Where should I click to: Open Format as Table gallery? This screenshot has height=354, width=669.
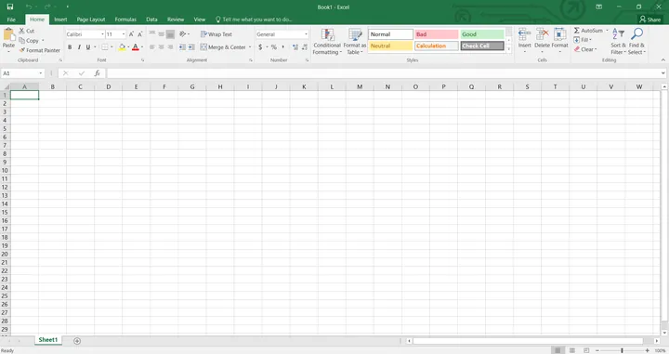click(x=355, y=42)
